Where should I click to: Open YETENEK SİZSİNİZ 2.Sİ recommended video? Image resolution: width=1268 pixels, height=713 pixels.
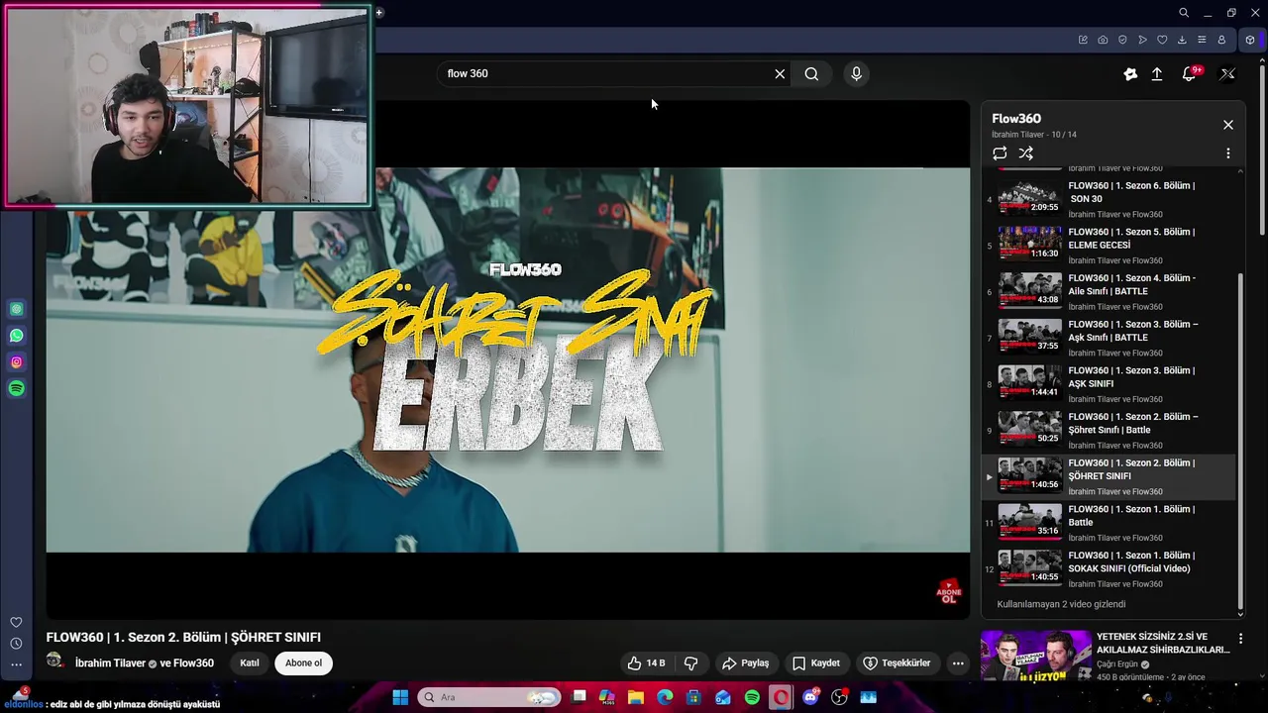pyautogui.click(x=1162, y=644)
